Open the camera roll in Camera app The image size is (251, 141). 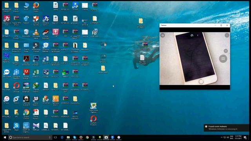tap(163, 35)
